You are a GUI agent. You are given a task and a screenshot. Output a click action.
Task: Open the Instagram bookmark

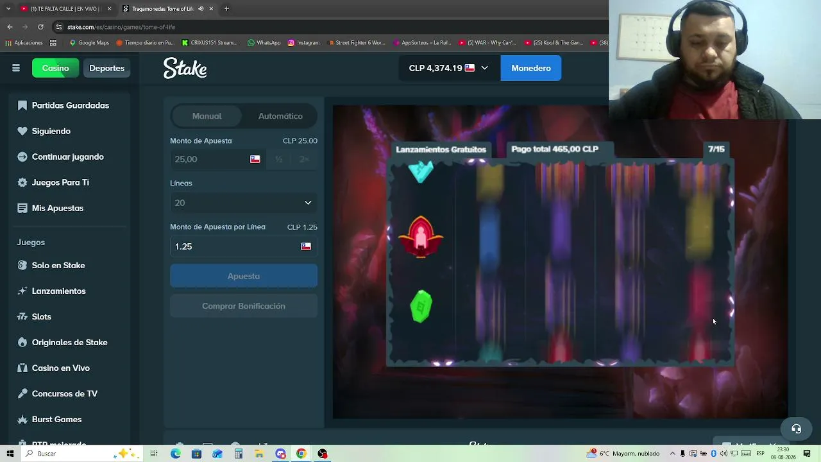[x=303, y=43]
